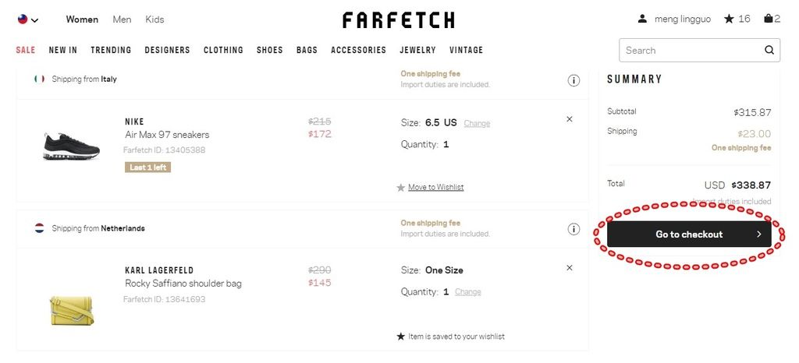The image size is (799, 363).
Task: Show shipping info for the Netherlands order
Action: coord(574,229)
